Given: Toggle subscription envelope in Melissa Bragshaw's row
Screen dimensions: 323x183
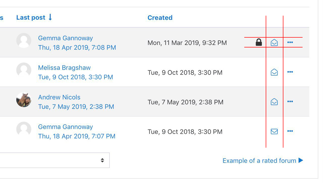Looking at the screenshot, I should [274, 72].
